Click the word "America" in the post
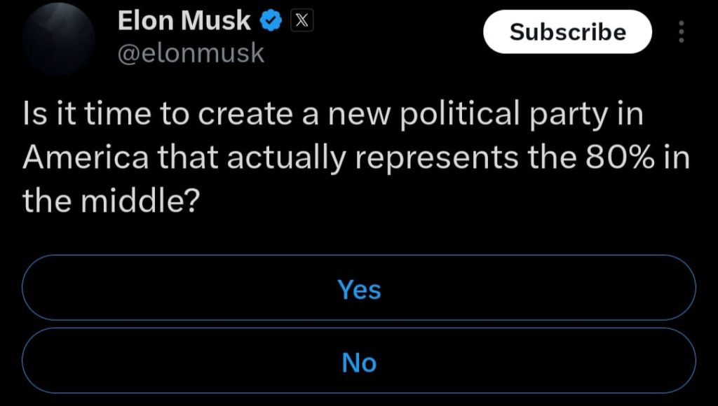This screenshot has height=406, width=718. click(x=86, y=157)
